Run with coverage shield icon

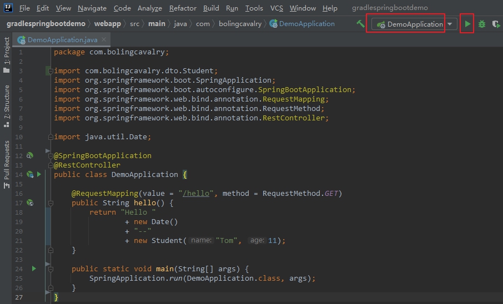[496, 24]
